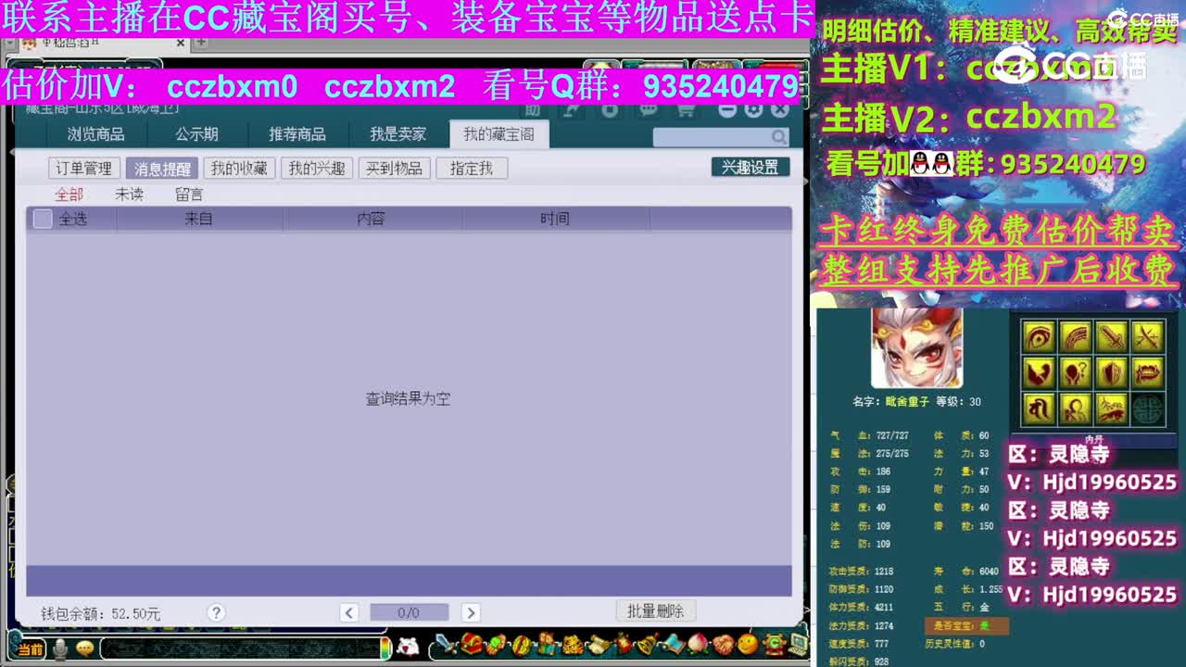This screenshot has width=1186, height=667.
Task: Click the computer system icon
Action: [x=798, y=644]
